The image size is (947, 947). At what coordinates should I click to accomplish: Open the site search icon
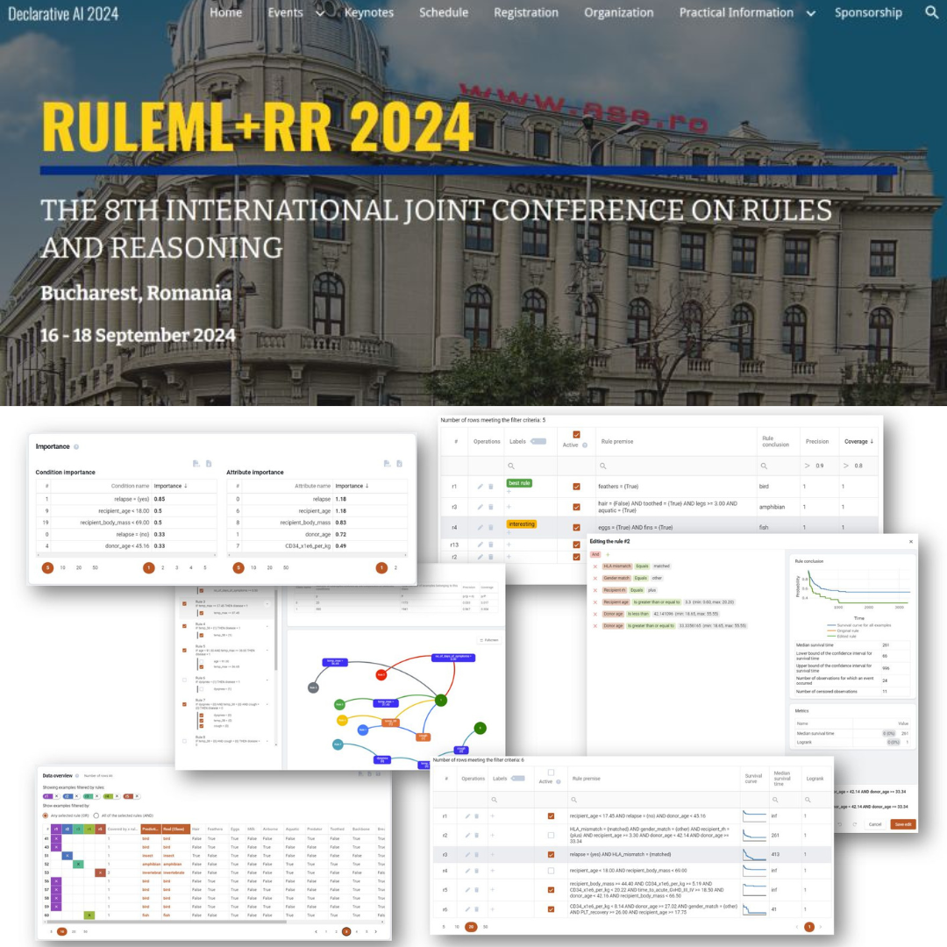[x=931, y=12]
